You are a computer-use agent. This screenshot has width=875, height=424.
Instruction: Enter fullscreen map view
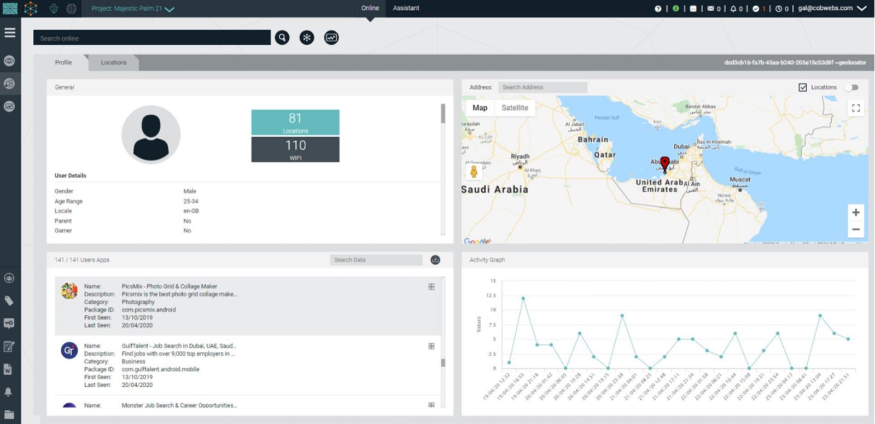pos(856,108)
